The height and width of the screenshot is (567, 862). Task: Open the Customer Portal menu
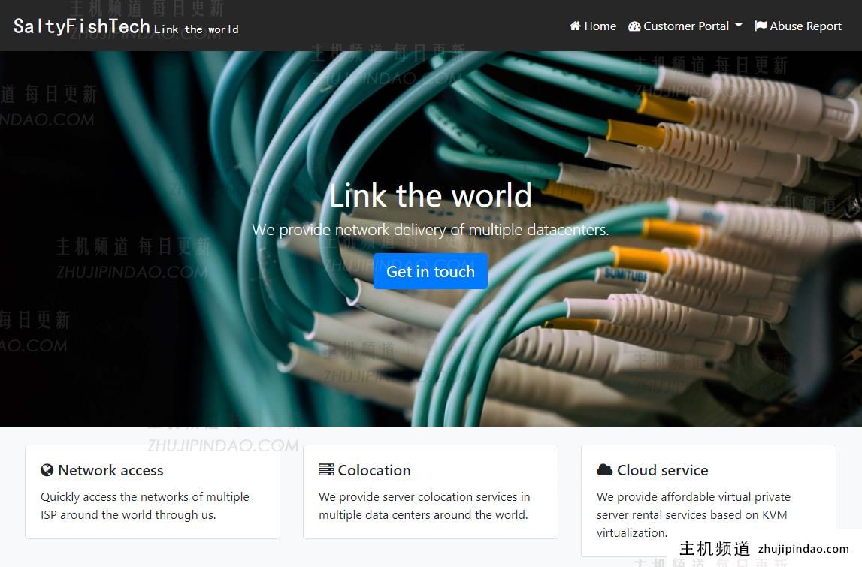(685, 26)
